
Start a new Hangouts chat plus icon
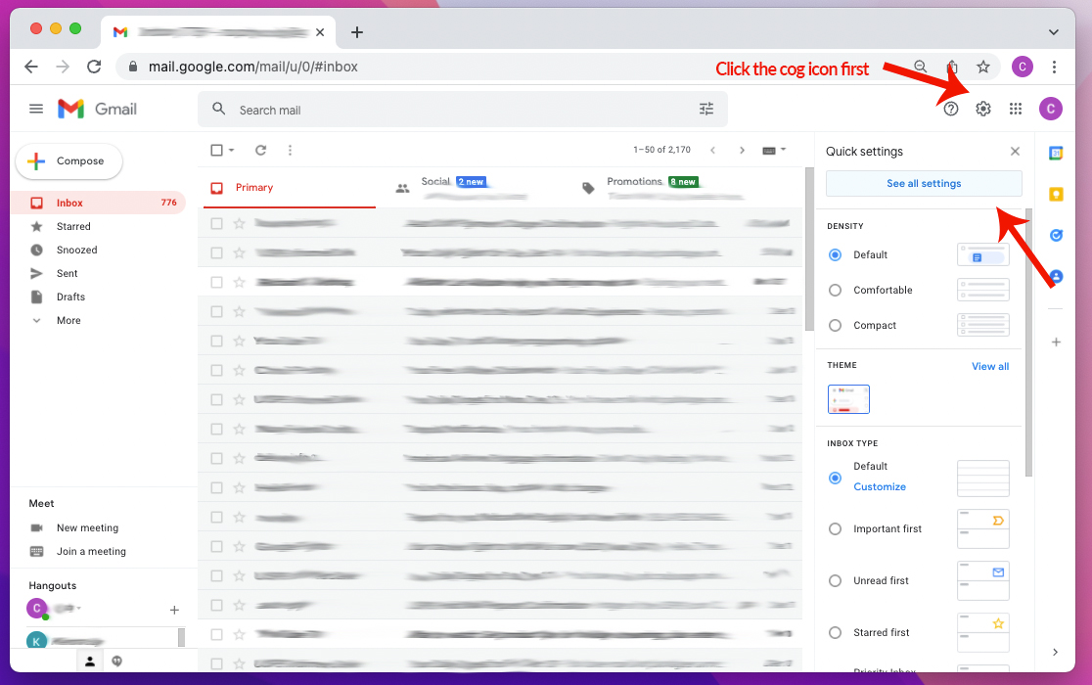(174, 610)
